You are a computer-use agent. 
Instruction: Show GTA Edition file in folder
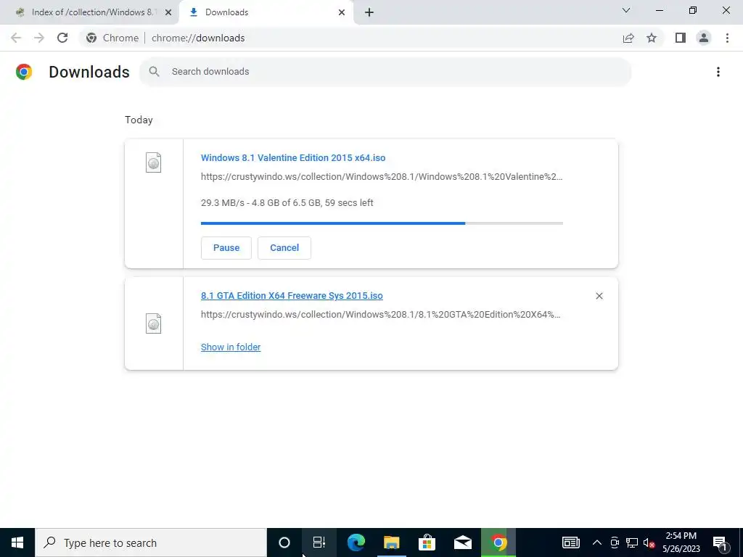click(231, 347)
